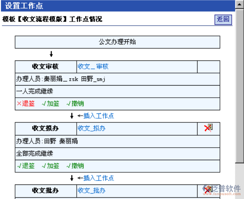Screen dimensions: 244x199
Task: Open the 收文_审核 link
Action: [x=93, y=67]
